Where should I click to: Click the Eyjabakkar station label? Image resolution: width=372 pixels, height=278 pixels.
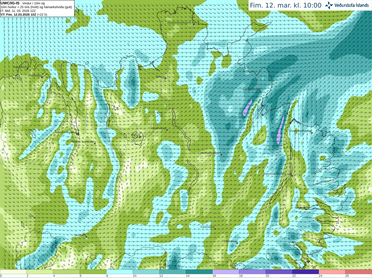(x=230, y=241)
